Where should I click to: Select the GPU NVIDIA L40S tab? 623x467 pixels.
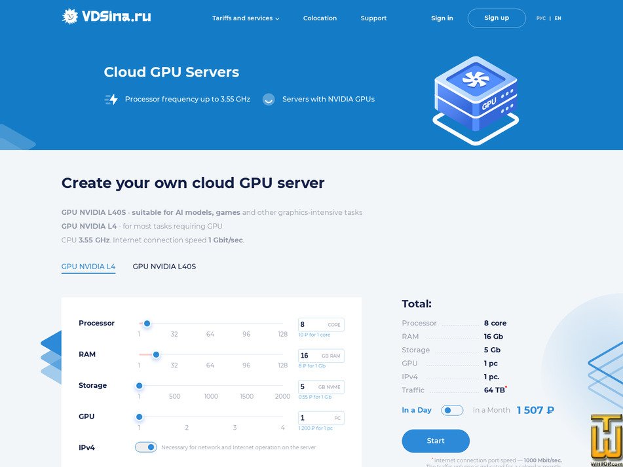(x=164, y=267)
